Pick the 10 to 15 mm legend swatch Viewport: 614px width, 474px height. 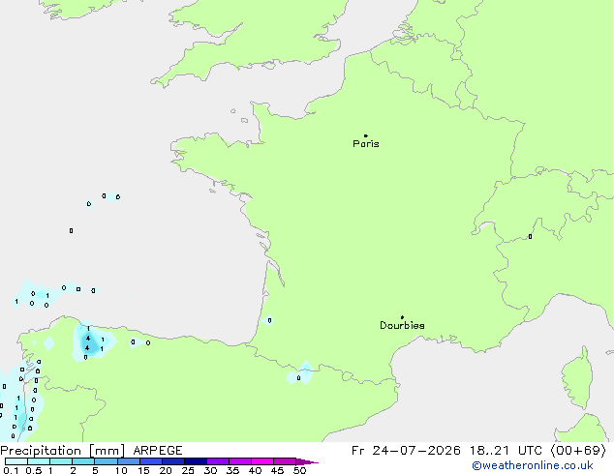129,461
